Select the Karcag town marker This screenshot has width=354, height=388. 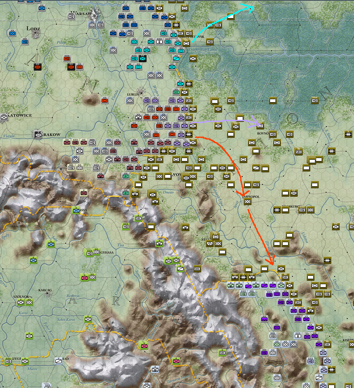[x=47, y=294]
